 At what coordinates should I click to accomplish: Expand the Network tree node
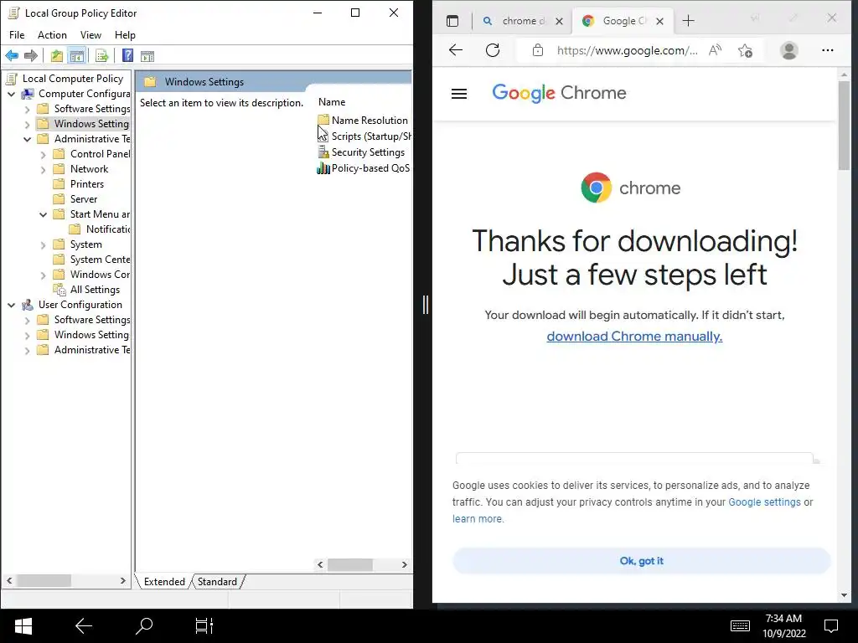tap(44, 170)
